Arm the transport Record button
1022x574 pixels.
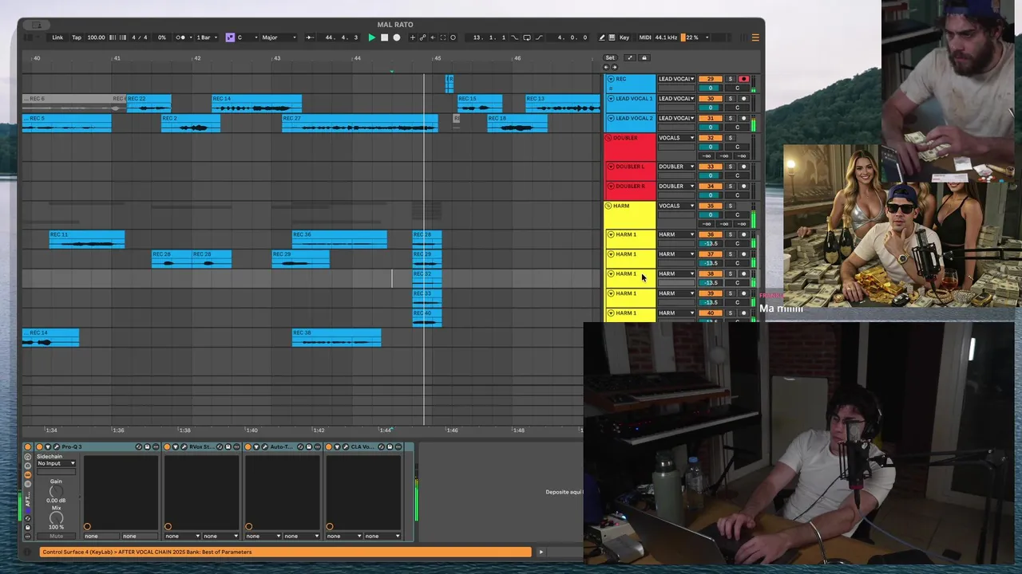(396, 37)
